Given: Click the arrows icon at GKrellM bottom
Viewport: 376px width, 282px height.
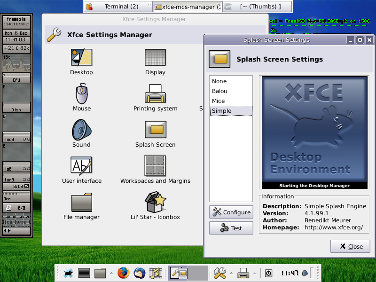Looking at the screenshot, I should 7,231.
